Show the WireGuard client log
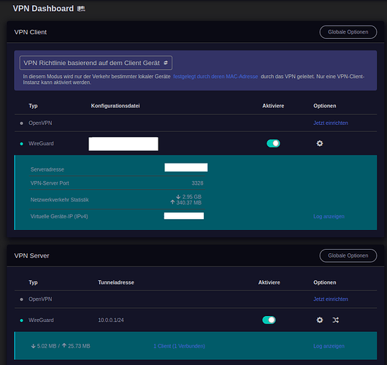This screenshot has width=387, height=365. click(x=329, y=216)
